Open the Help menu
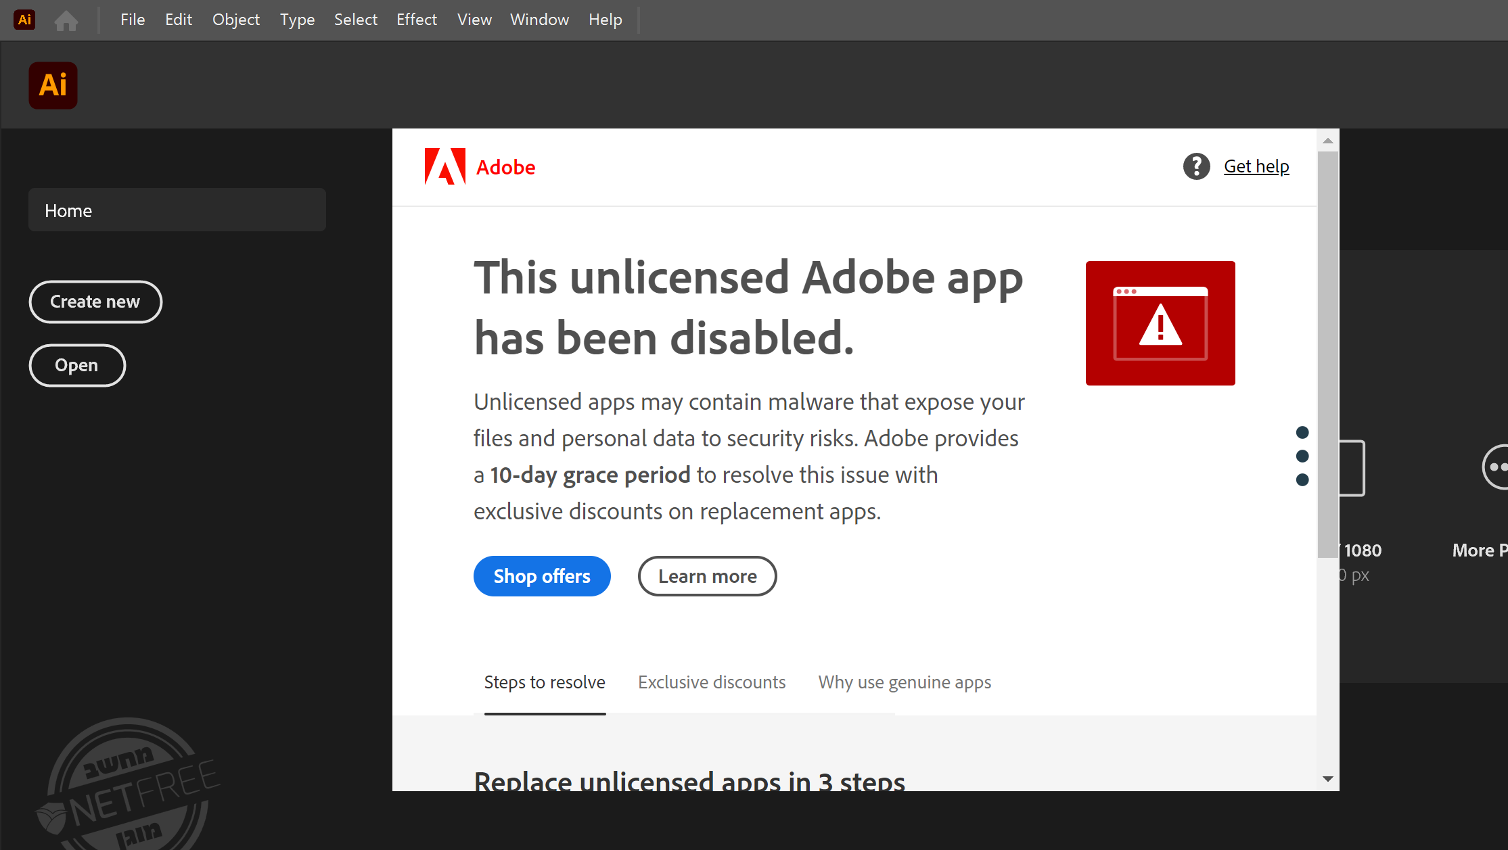Screen dimensions: 1508x850 (606, 20)
